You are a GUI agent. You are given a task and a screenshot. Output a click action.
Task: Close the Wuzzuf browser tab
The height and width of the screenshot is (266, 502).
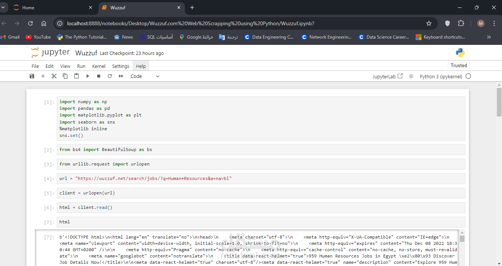tap(179, 7)
